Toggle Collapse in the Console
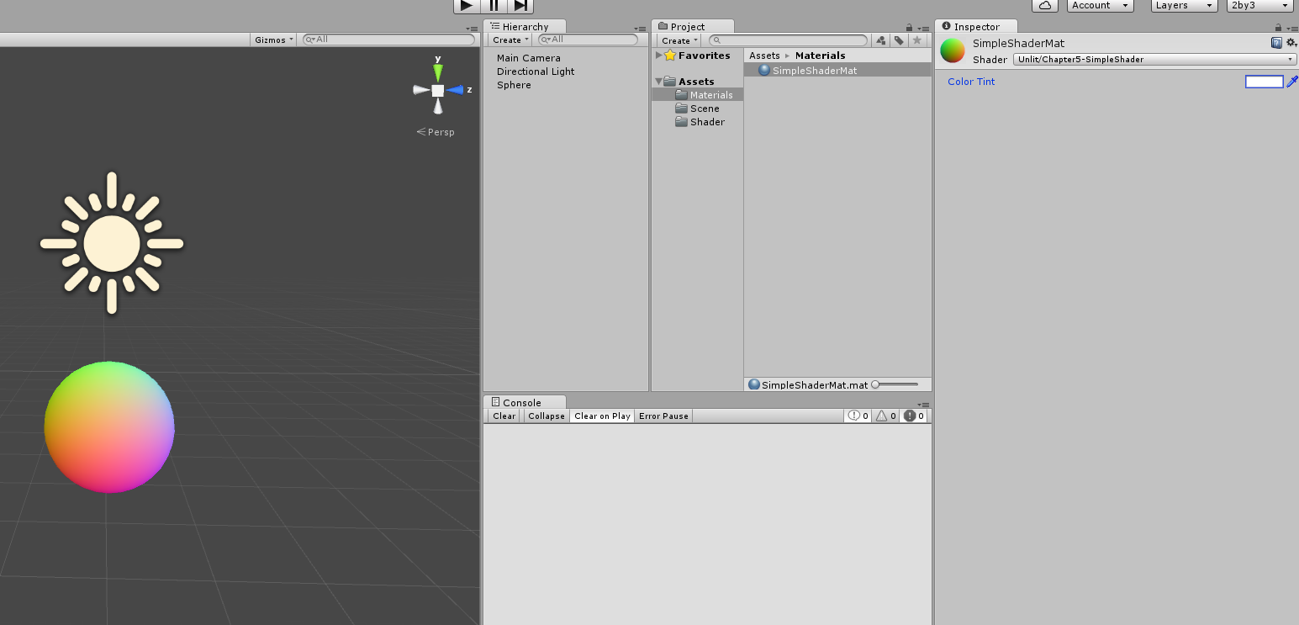 coord(546,416)
